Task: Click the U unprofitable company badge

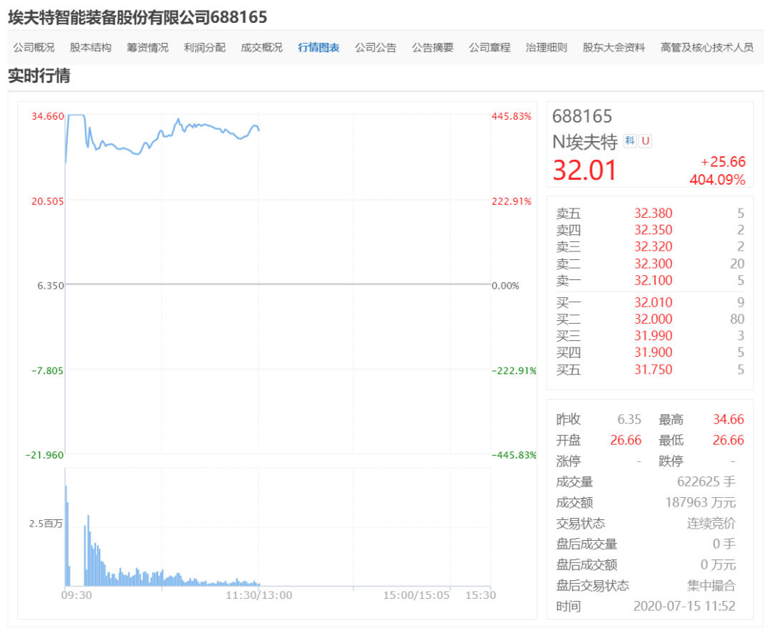Action: 644,142
